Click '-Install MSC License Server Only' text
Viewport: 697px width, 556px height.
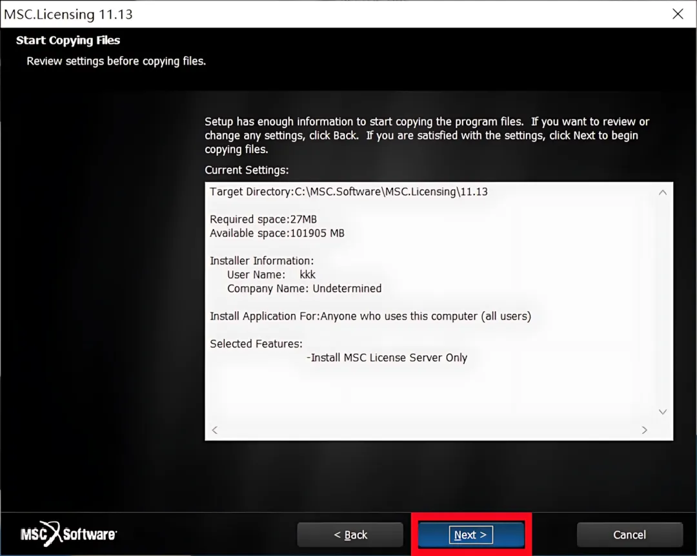click(x=387, y=358)
